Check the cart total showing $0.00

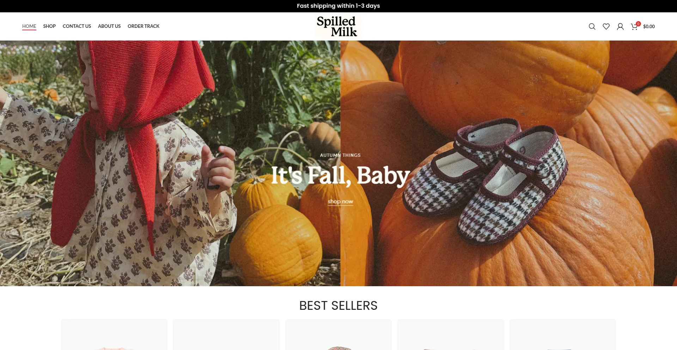649,26
